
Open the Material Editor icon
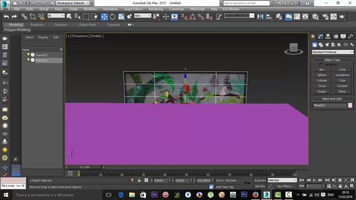pos(315,17)
